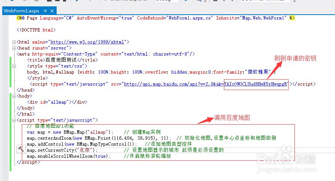Click the var map = new BMap.Map statement
Viewport: 335px width, 181px height.
click(x=70, y=132)
